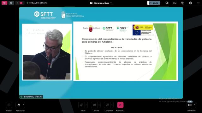Open the participants counter badge
Viewport: 202px width, 113px height.
(x=20, y=3)
